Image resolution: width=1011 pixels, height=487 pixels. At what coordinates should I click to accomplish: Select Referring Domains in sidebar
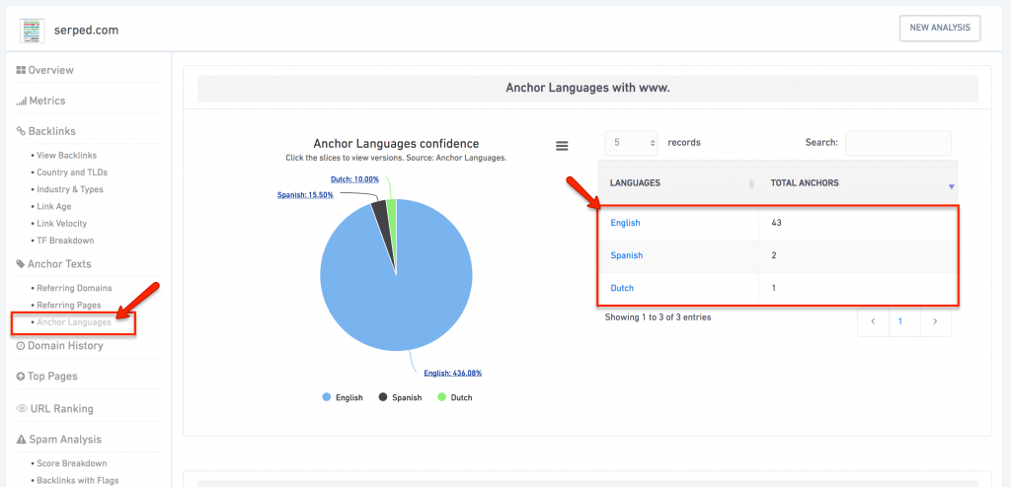pos(74,288)
